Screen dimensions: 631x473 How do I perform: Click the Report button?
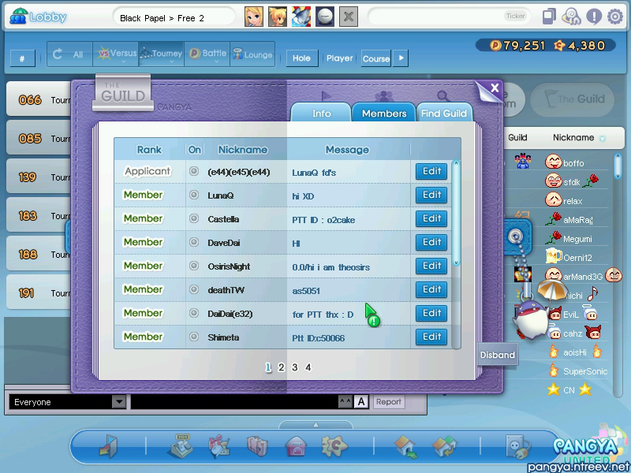(388, 401)
